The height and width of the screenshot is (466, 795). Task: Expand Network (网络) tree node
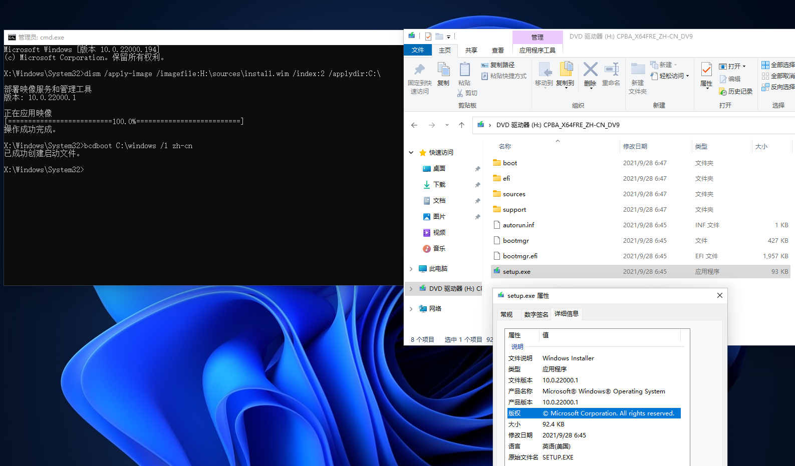click(x=411, y=309)
